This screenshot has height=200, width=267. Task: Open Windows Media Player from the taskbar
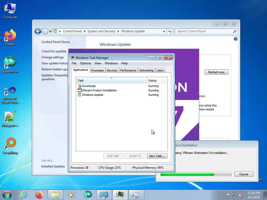pyautogui.click(x=71, y=195)
